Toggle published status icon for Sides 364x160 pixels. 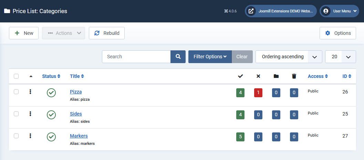[51, 115]
